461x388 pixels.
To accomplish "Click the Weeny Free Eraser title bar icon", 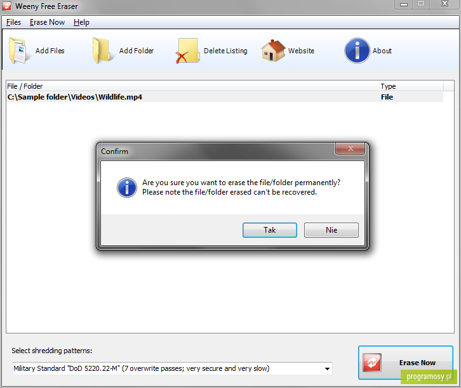I will point(7,6).
